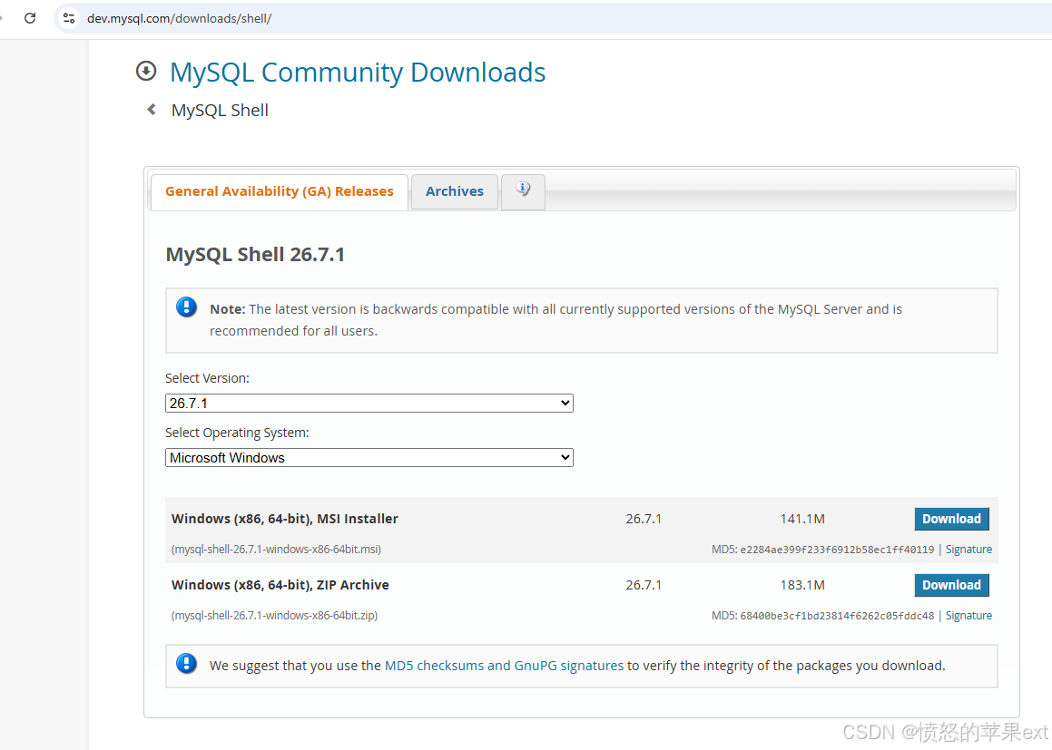Click the blue info icon in Note box

[x=186, y=307]
